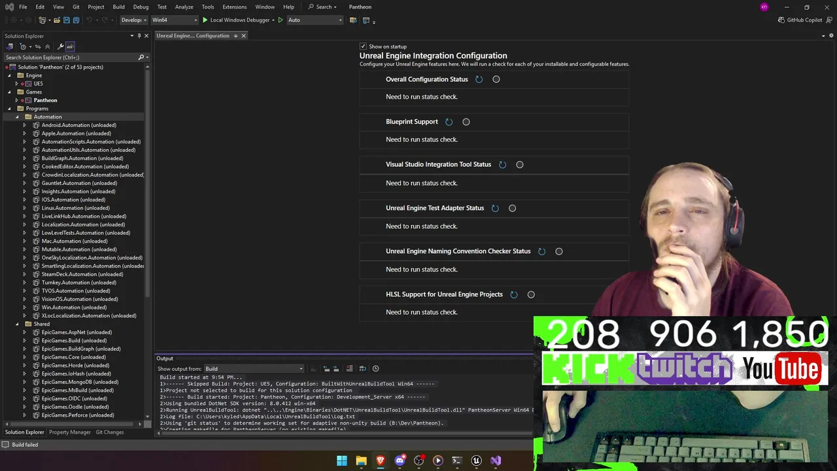Toggle Word Wrap icon in Output panel
Screen dimensions: 837x471
pyautogui.click(x=362, y=368)
